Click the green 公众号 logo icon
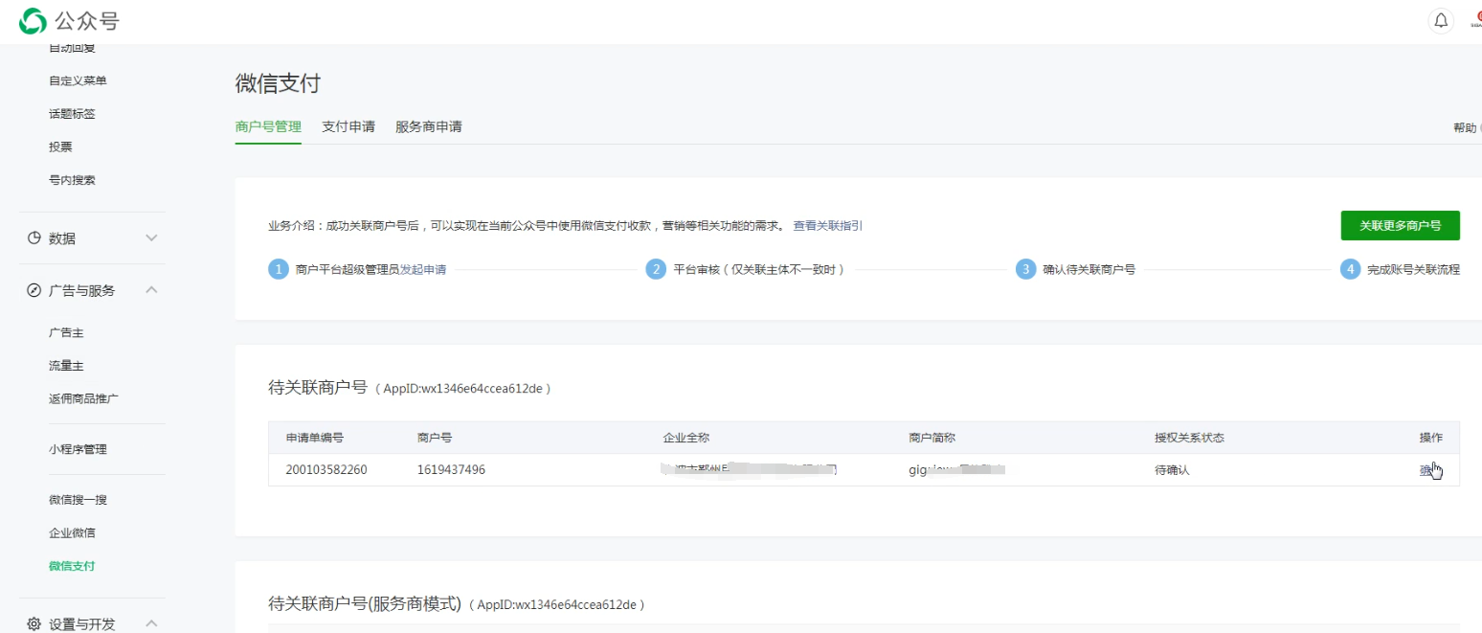 click(x=34, y=20)
